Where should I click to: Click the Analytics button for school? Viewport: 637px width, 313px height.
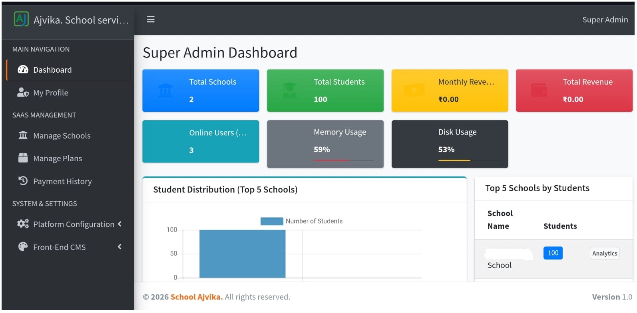[604, 253]
